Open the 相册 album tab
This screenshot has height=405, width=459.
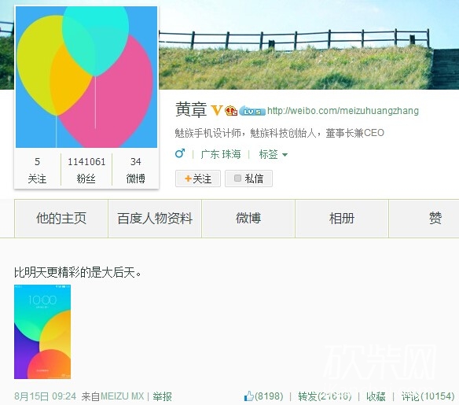[x=342, y=219]
